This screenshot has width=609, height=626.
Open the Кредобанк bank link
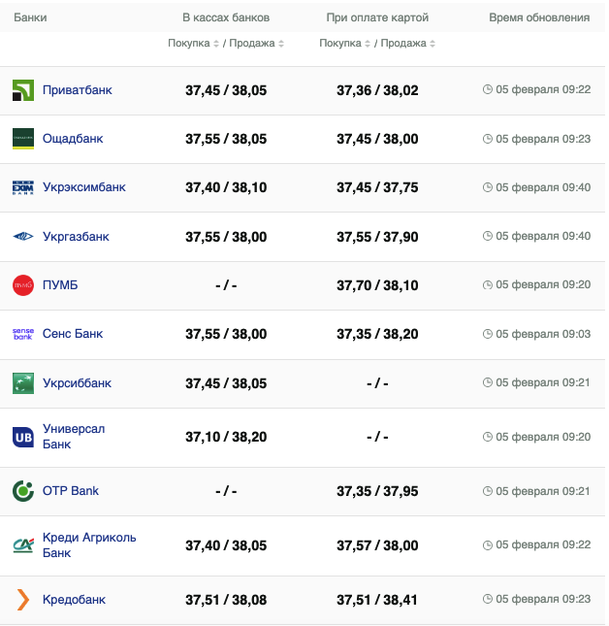point(74,600)
